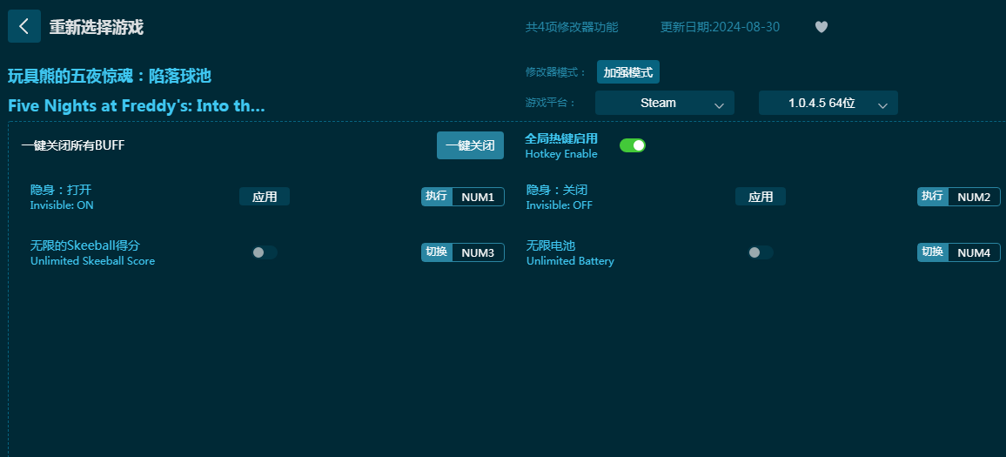Viewport: 1006px width, 457px height.
Task: Click the NUM1 hotkey field
Action: 478,197
